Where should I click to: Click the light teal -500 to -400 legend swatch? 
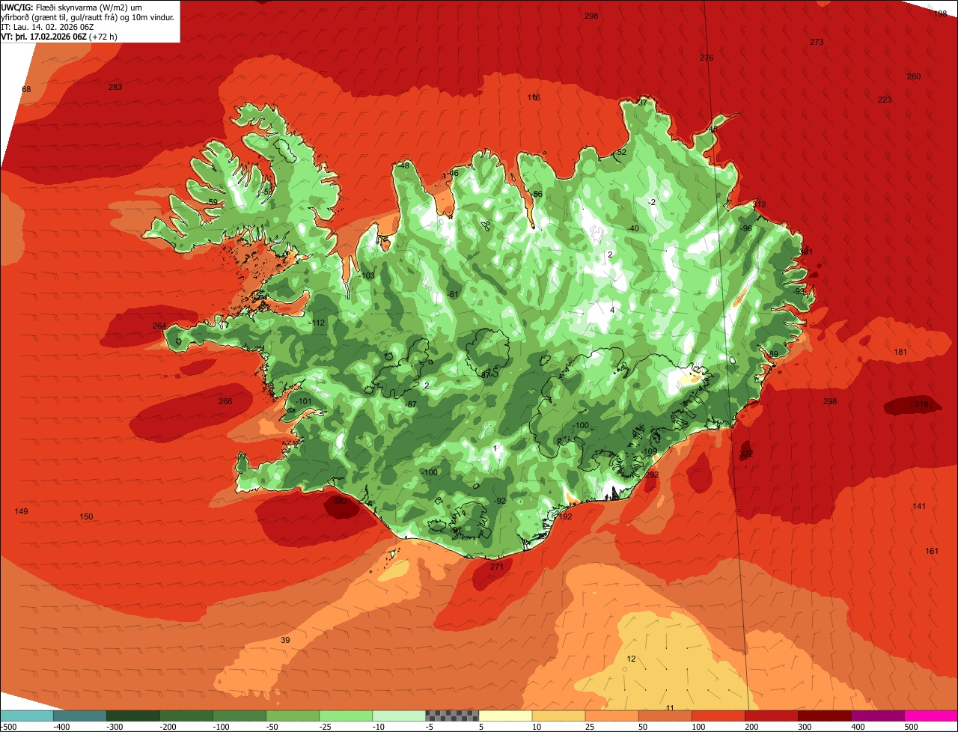26,716
